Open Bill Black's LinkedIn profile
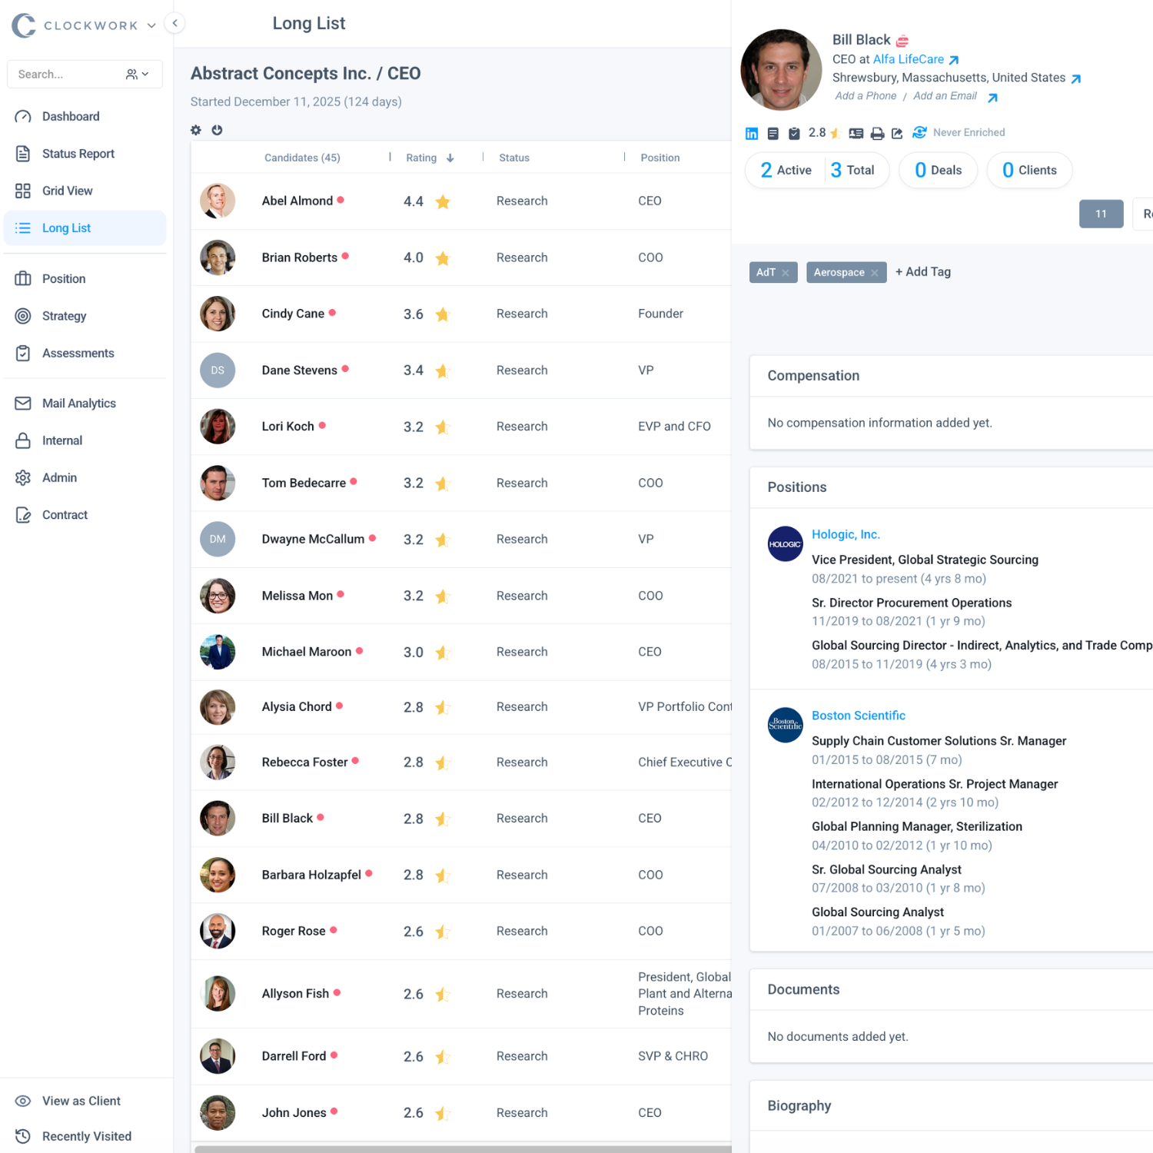 (x=752, y=132)
